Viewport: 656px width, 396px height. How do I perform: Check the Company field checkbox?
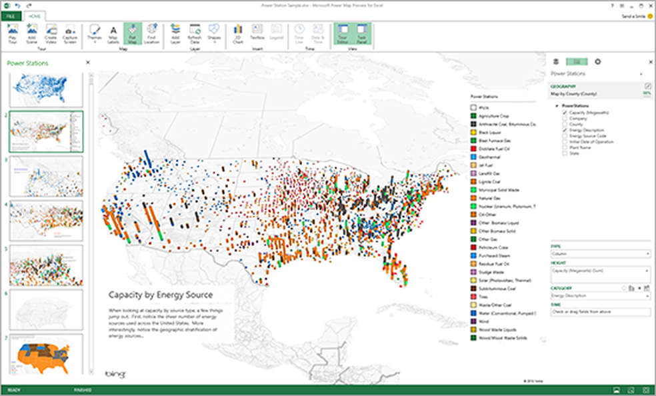[565, 117]
